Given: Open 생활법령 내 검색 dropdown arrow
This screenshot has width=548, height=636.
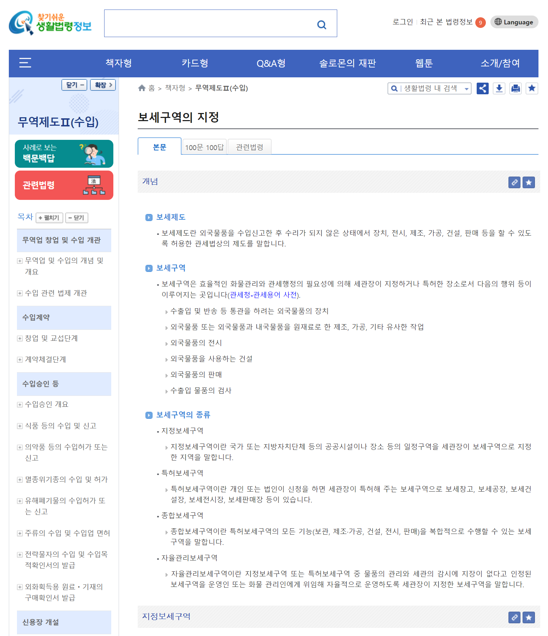Looking at the screenshot, I should 466,89.
